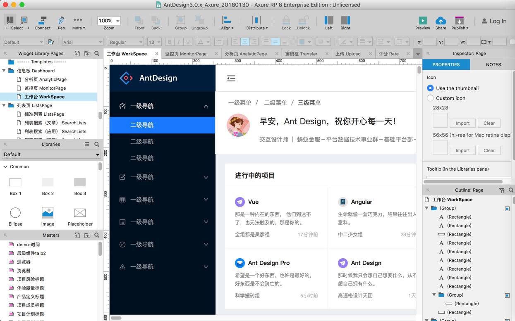Add a folder in Pages panel
Screen dimensions: 515x321
[87, 53]
